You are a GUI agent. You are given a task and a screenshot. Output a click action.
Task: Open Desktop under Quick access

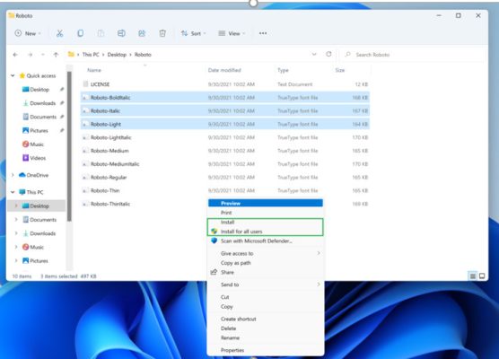point(39,90)
